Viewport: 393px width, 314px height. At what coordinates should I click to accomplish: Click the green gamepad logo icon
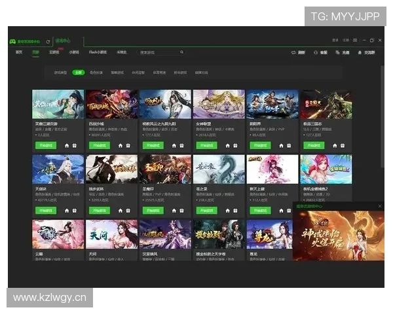(12, 42)
